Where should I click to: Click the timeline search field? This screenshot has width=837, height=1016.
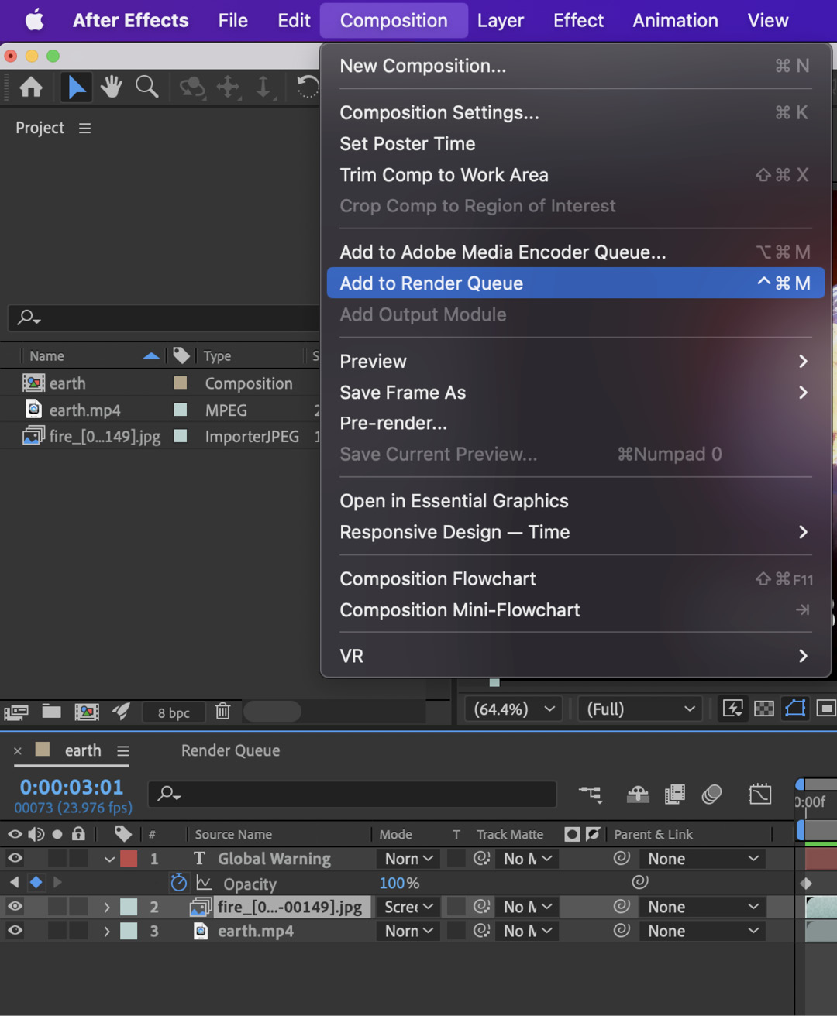tap(353, 794)
